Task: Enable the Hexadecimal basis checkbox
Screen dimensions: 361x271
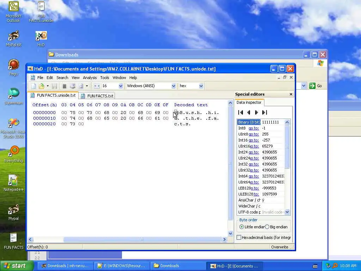Action: 239,237
